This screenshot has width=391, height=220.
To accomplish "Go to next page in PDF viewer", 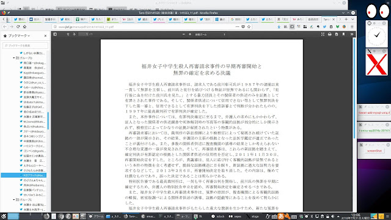I will coord(75,34).
